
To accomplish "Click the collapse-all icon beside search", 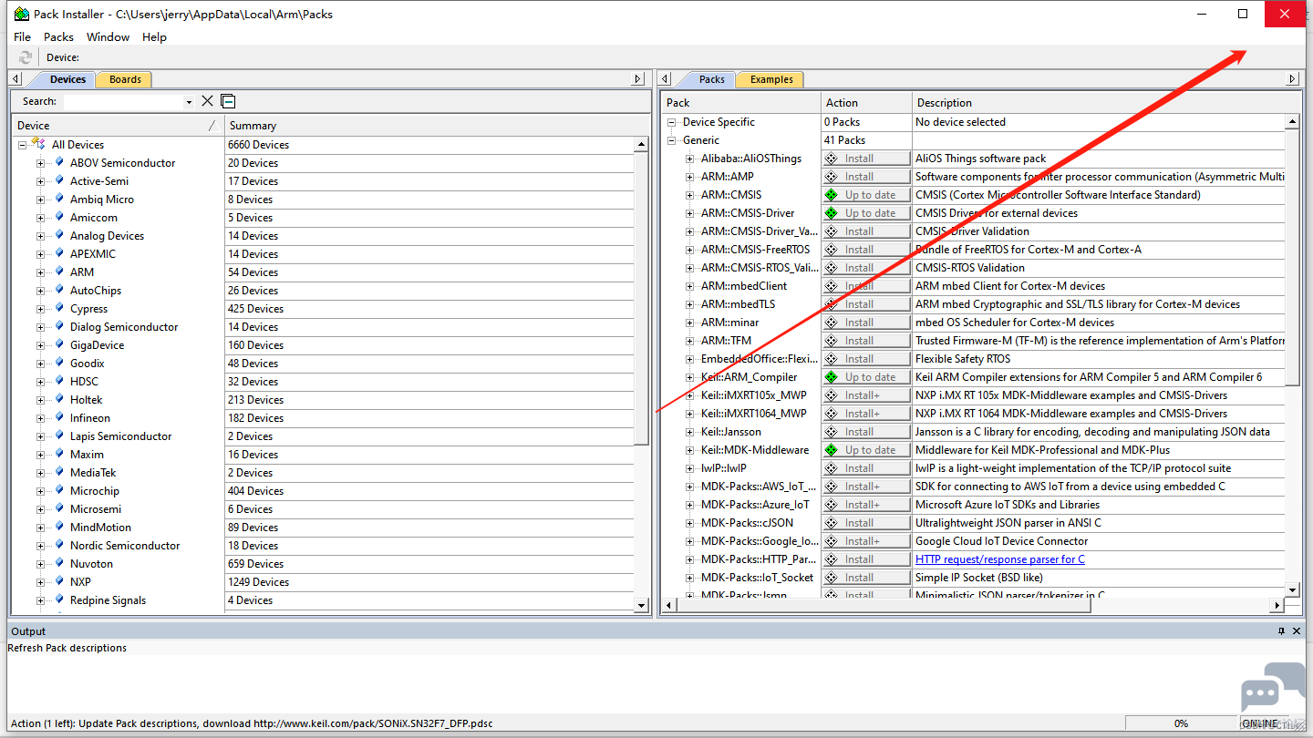I will click(228, 101).
